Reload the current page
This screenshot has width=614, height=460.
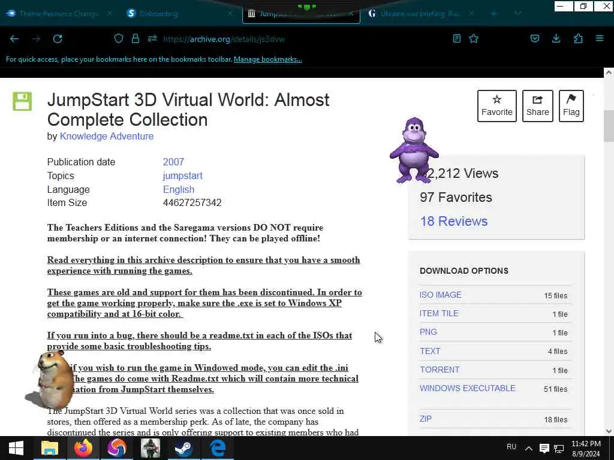(58, 39)
